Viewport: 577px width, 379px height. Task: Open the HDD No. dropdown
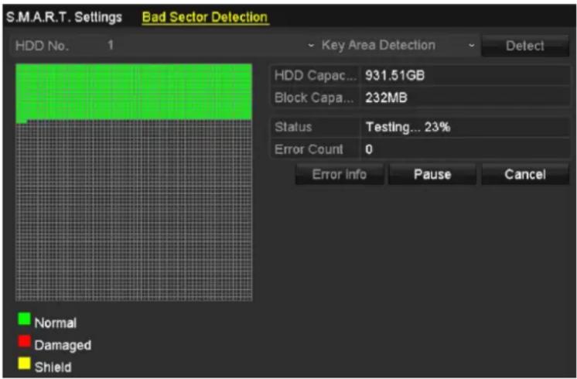[210, 46]
